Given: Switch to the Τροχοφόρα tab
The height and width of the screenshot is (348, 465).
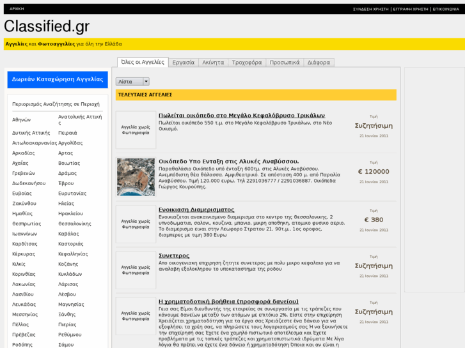Looking at the screenshot, I should [247, 63].
